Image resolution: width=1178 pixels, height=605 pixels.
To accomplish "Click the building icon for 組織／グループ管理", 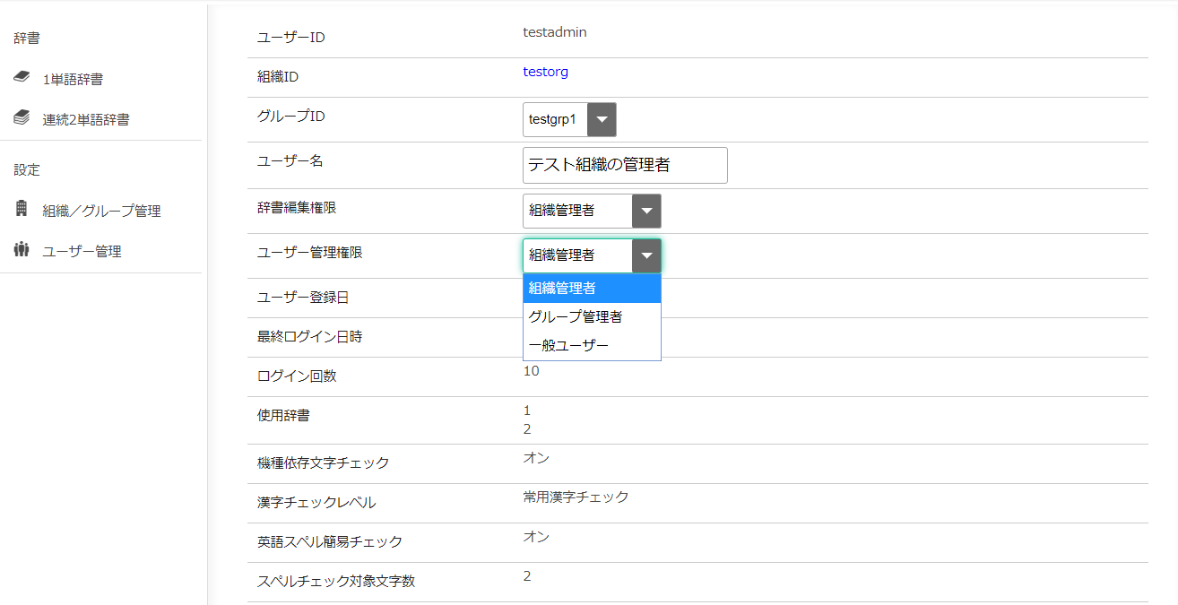I will tap(22, 209).
